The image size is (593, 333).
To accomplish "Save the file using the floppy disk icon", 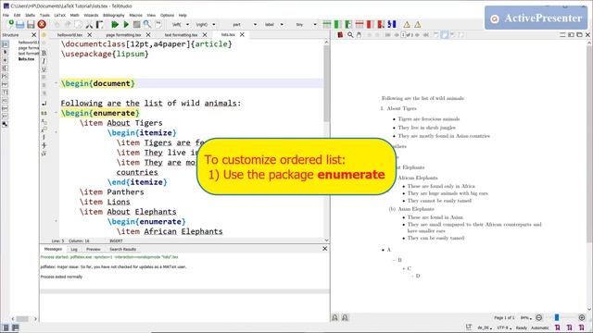I will (31, 25).
